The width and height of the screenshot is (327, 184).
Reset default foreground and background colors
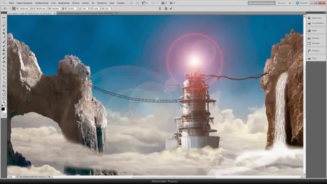3,106
